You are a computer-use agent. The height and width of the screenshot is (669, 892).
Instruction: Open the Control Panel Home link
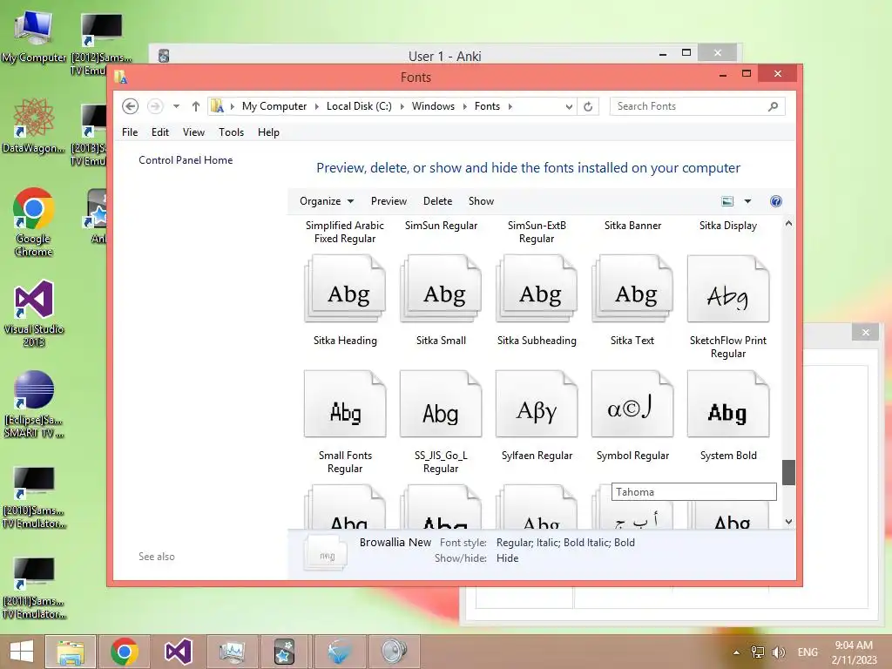click(x=186, y=160)
